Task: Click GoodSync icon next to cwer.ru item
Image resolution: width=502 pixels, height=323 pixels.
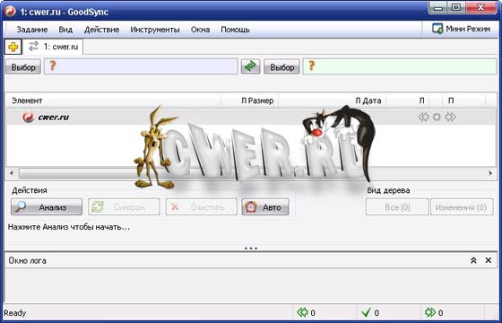Action: pos(29,118)
